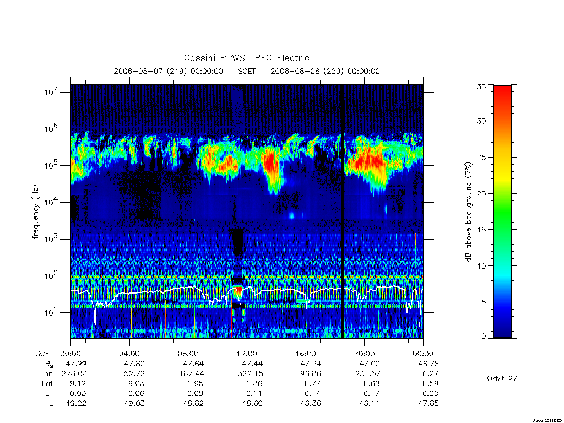Click the Lat value '9.03'

[x=137, y=383]
